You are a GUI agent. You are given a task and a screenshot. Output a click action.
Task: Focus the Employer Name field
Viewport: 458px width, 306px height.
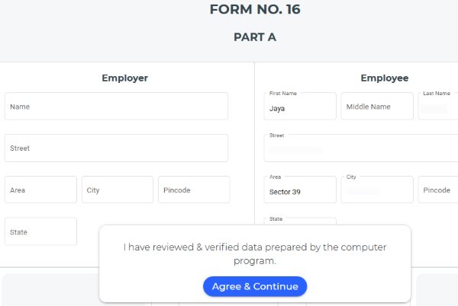click(x=116, y=107)
